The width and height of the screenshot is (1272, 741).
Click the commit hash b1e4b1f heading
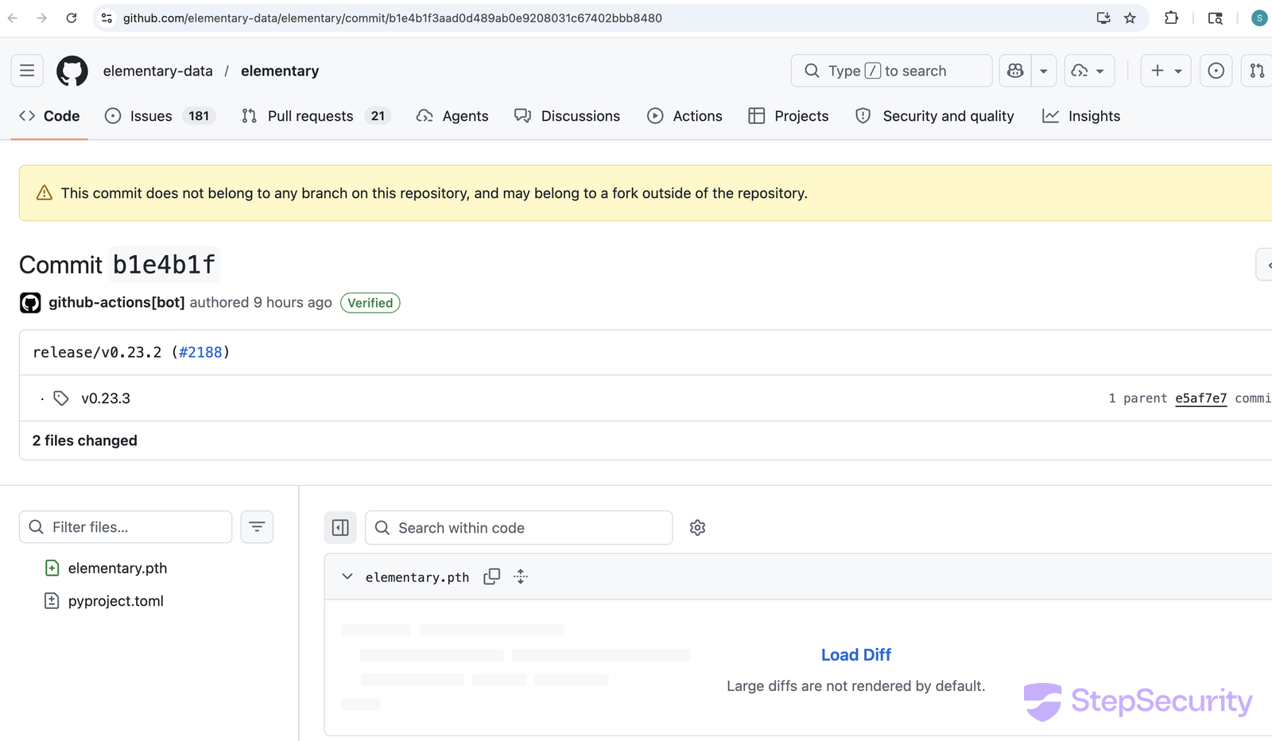164,265
